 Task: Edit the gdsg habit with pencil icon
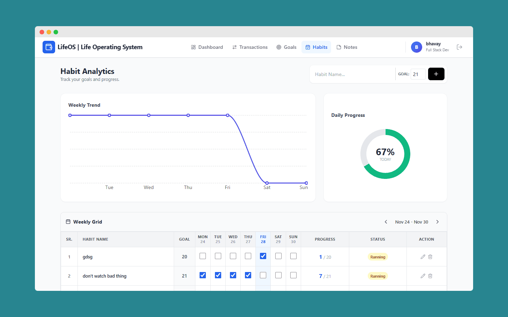(x=423, y=257)
